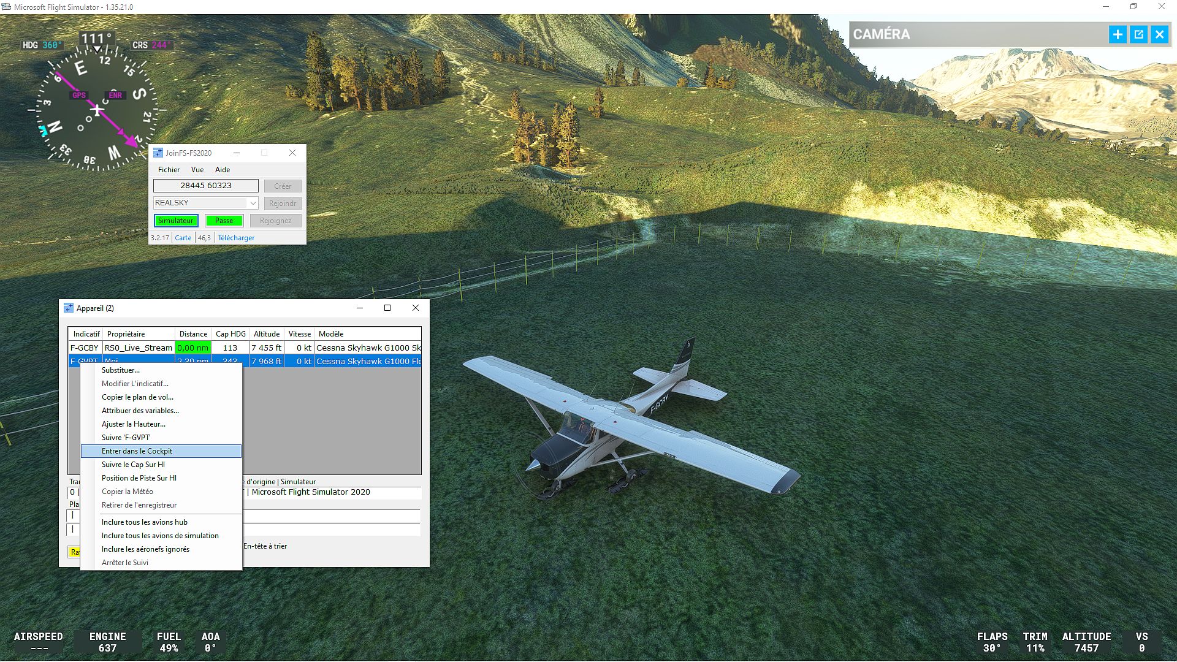Screen dimensions: 1177x662
Task: Click the session address field 28445 60323
Action: (206, 186)
